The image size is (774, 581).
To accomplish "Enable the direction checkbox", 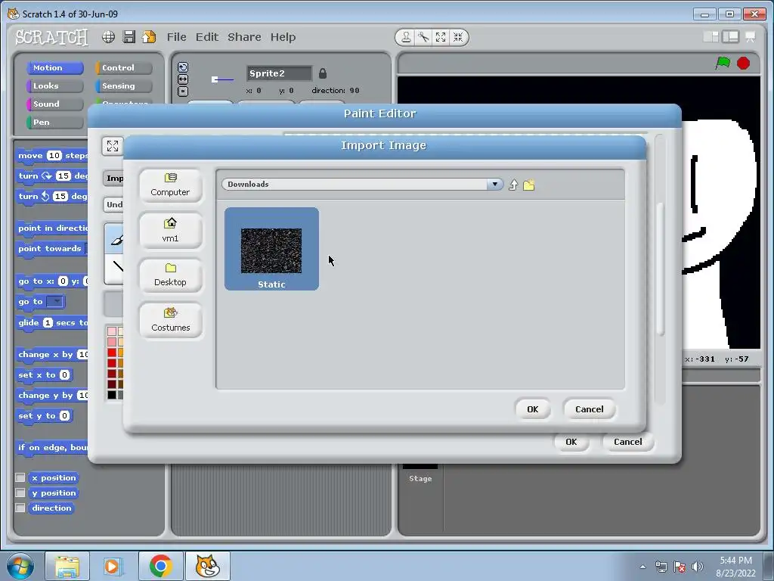I will click(x=20, y=508).
